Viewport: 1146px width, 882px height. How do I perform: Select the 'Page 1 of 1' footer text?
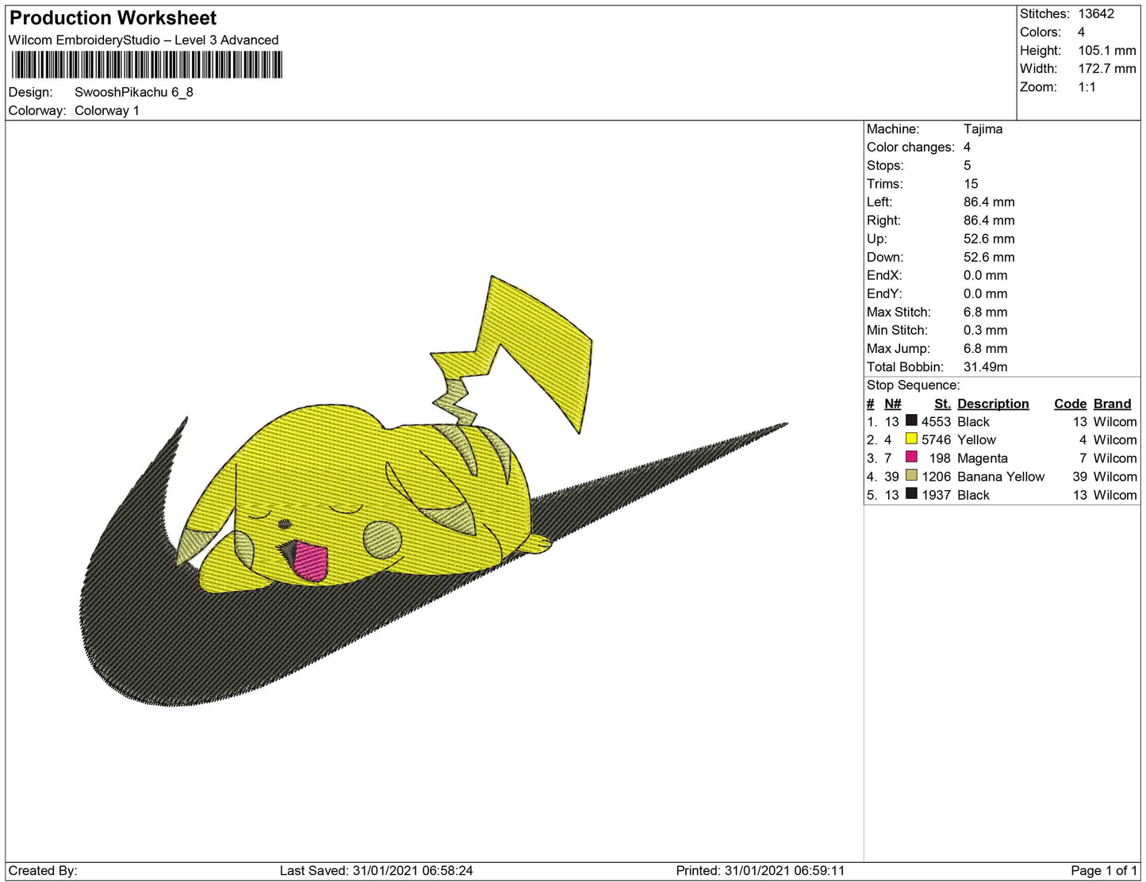pyautogui.click(x=1104, y=871)
